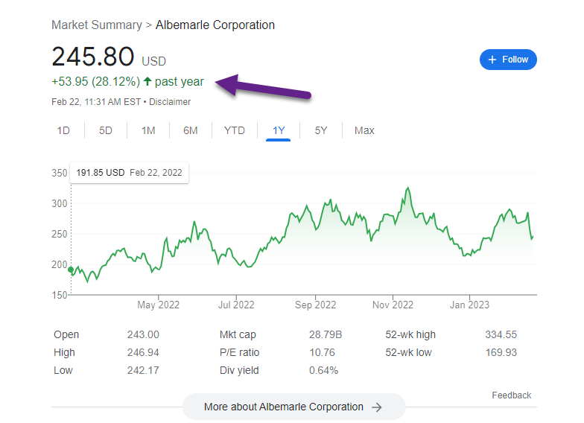
Task: Click the Feedback link
Action: (x=511, y=395)
